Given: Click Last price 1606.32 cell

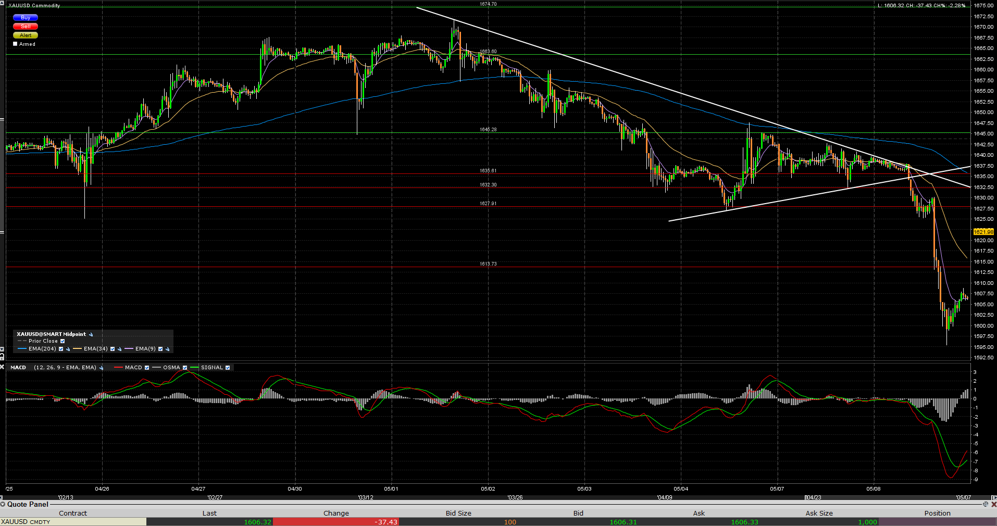Looking at the screenshot, I should (x=209, y=522).
